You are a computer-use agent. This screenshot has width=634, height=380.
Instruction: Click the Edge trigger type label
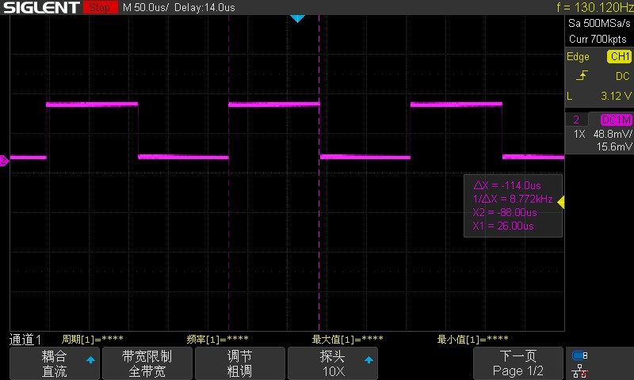(x=578, y=57)
